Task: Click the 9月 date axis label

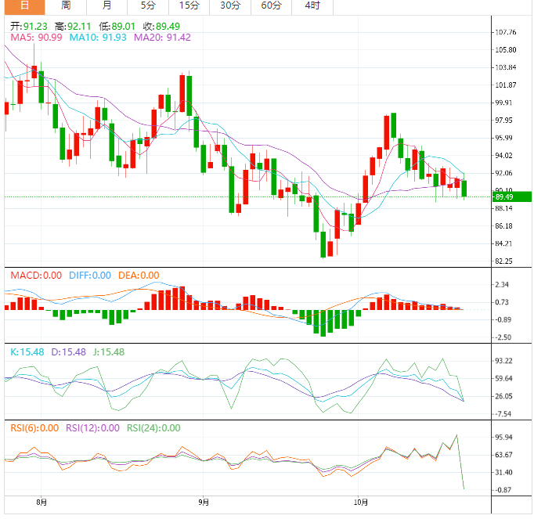Action: (x=204, y=502)
